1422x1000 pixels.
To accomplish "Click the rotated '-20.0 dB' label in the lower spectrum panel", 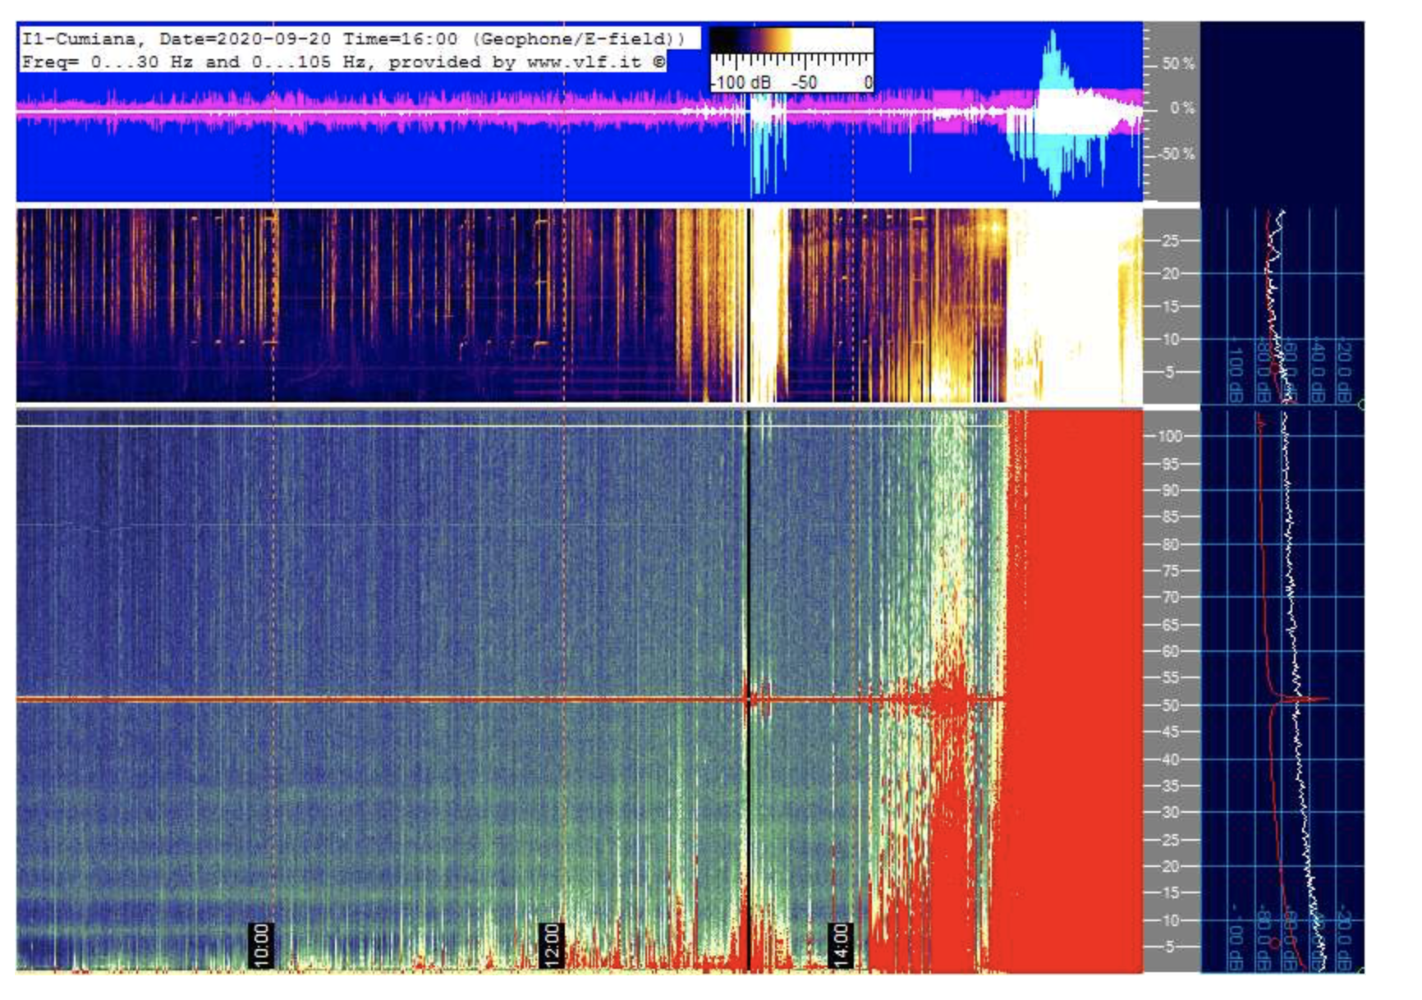I will pyautogui.click(x=1343, y=938).
